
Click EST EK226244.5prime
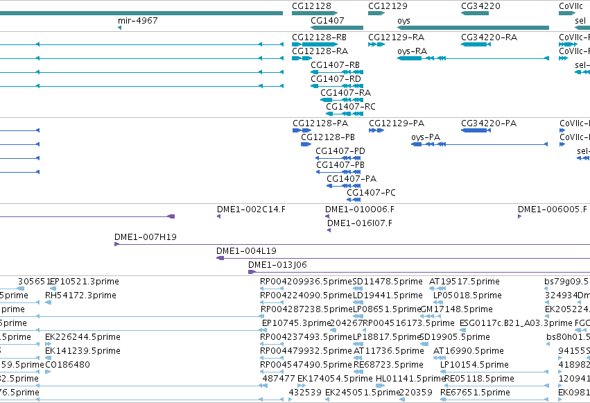83,337
